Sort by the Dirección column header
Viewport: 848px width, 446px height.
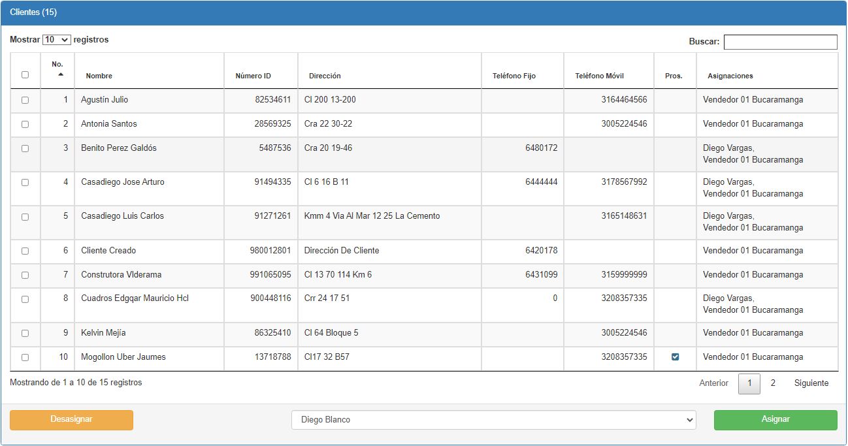point(325,76)
